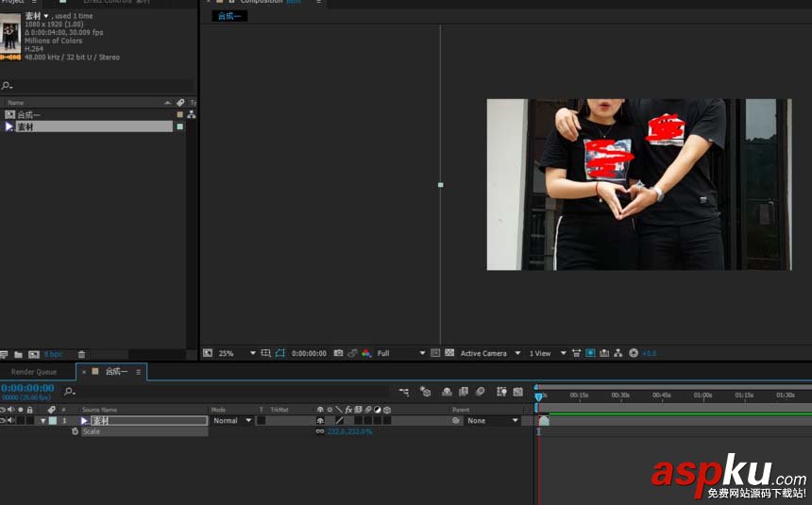Image resolution: width=812 pixels, height=505 pixels.
Task: Click the 8 bpc color depth setting
Action: (x=53, y=355)
